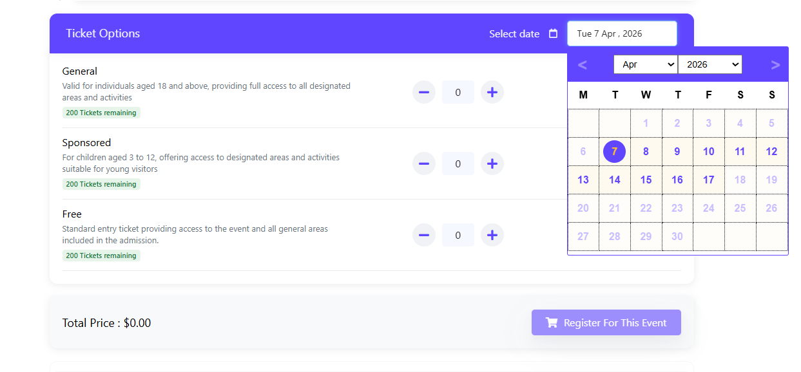801x372 pixels.
Task: Open the year dropdown showing 2026
Action: tap(709, 65)
